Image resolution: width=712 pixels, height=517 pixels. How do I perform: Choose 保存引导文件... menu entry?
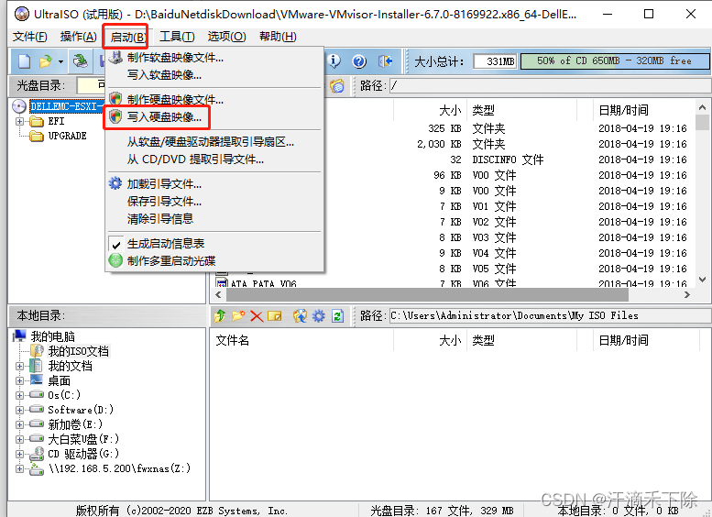(214, 202)
